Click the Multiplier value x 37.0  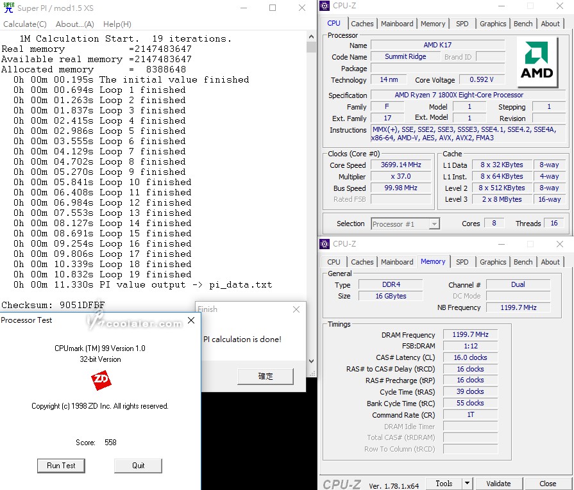tap(400, 176)
